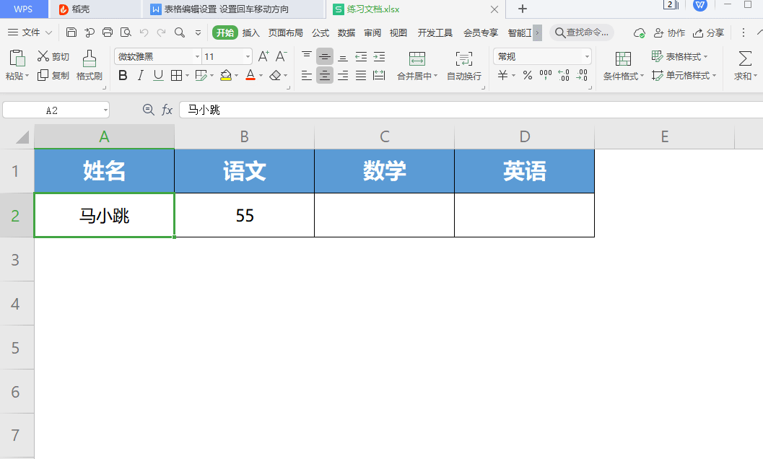Click the Format Painter (格式刷) icon

[x=89, y=58]
